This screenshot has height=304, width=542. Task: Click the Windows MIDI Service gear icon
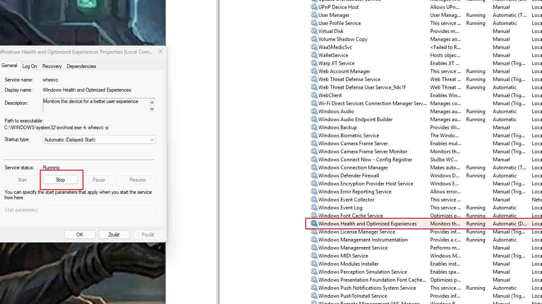[314, 256]
